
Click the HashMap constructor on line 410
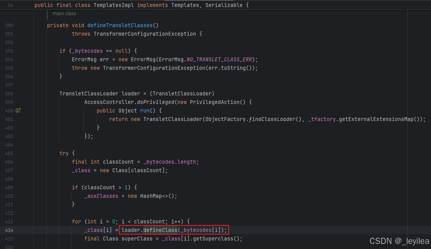pos(151,196)
